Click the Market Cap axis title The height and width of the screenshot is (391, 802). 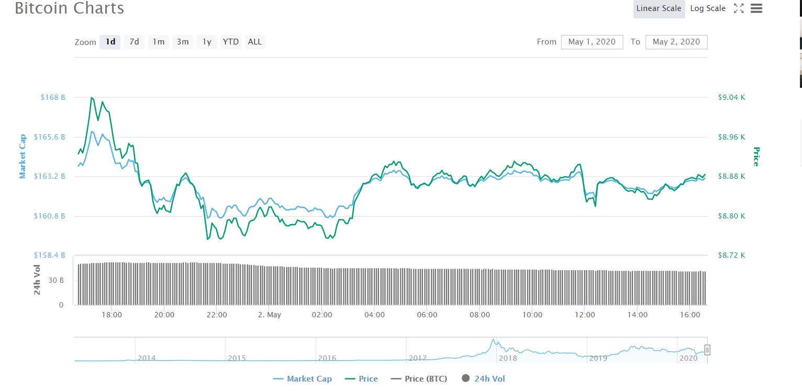coord(23,156)
